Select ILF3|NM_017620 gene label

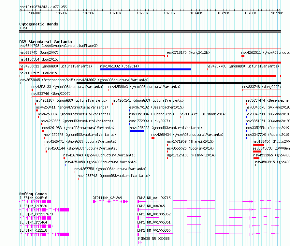[34, 206]
